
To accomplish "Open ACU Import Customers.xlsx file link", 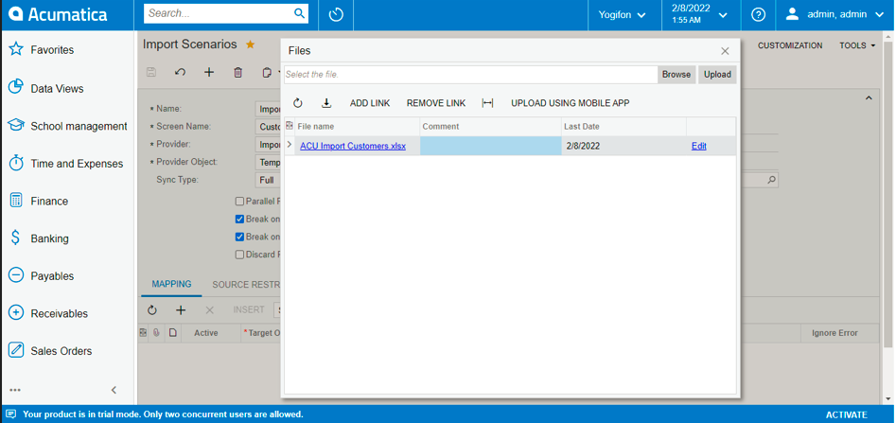I will [x=353, y=146].
